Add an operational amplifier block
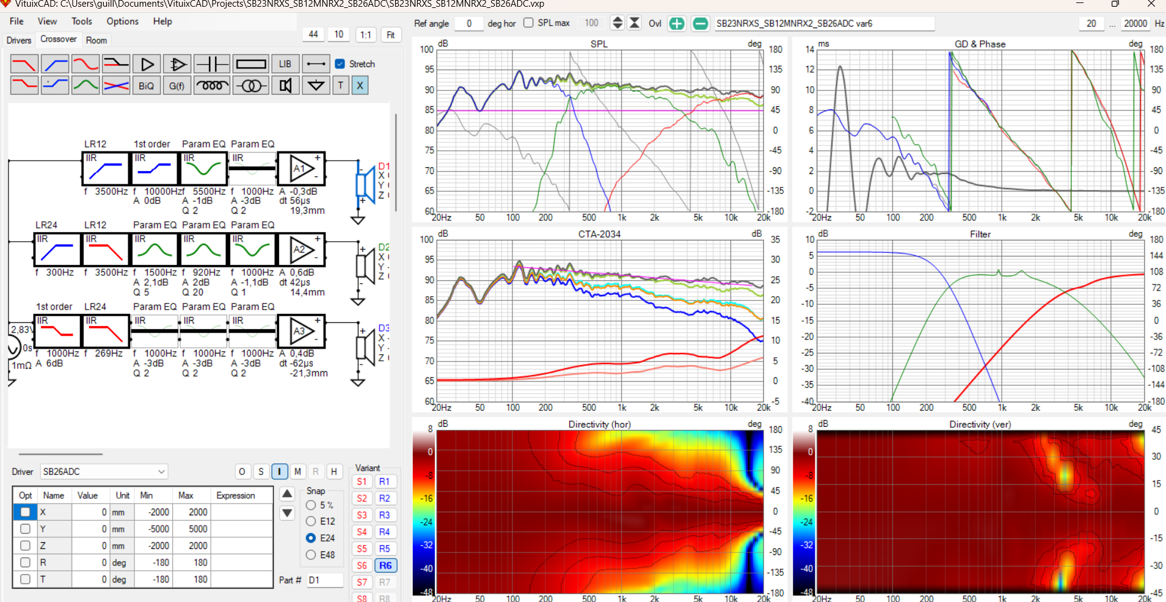The width and height of the screenshot is (1166, 602). coord(177,64)
